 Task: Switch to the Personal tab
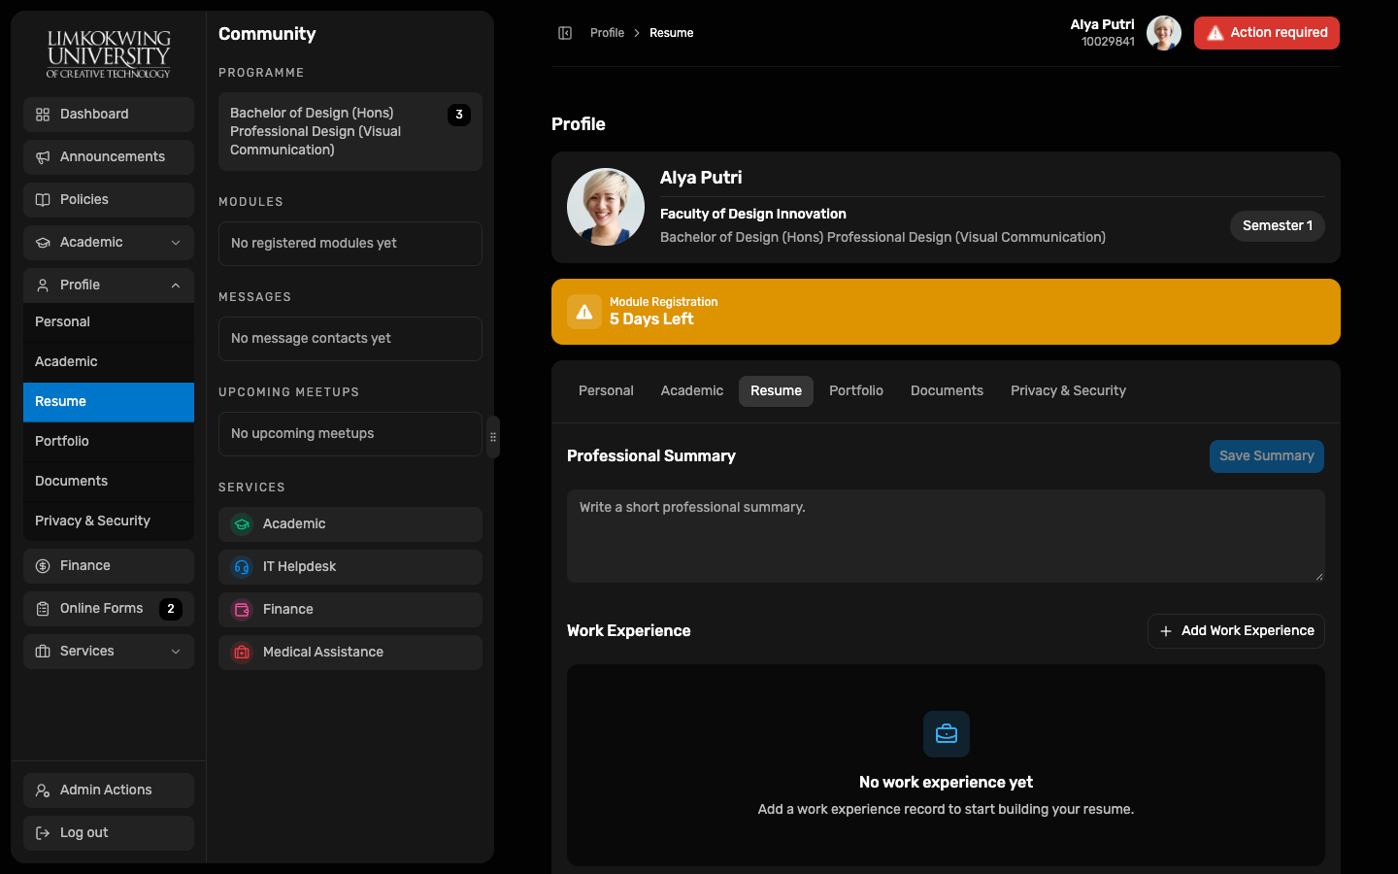click(x=606, y=391)
